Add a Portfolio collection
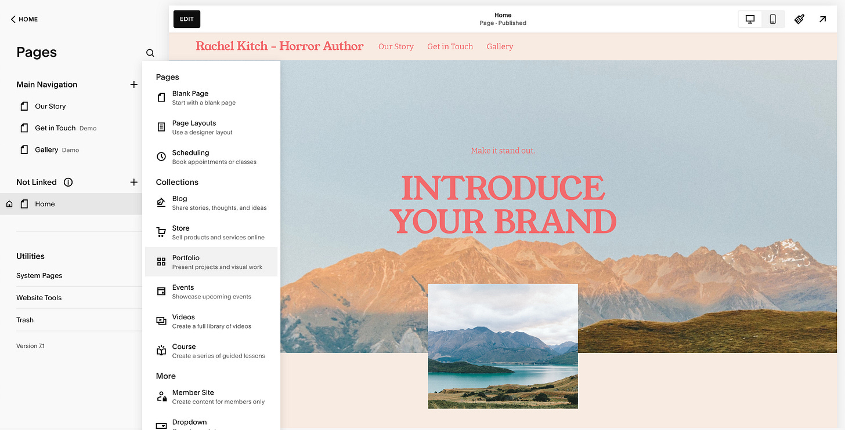The image size is (845, 430). click(211, 262)
